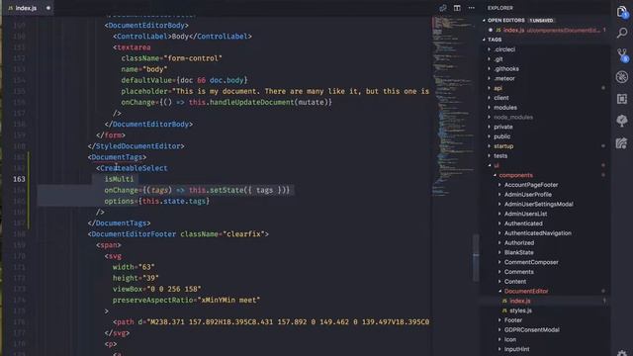
Task: Click the textarea tag in the code
Action: tap(134, 47)
